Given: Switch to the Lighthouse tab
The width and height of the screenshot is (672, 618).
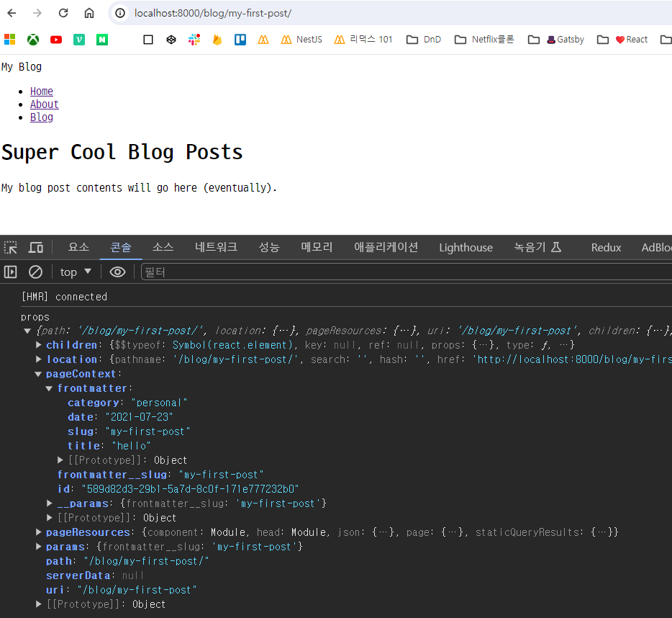Looking at the screenshot, I should click(466, 248).
